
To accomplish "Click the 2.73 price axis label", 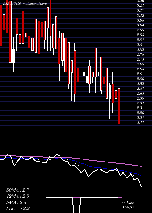I will [140, 59].
